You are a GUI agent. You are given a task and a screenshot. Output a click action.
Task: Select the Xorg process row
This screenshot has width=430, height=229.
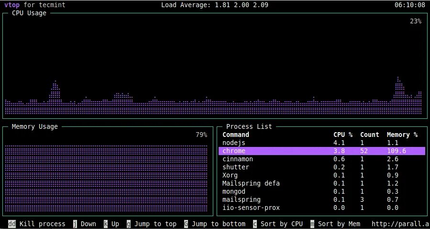[322, 175]
